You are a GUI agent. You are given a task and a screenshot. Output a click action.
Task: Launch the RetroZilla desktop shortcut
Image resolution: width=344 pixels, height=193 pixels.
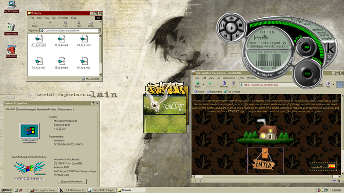click(x=11, y=52)
